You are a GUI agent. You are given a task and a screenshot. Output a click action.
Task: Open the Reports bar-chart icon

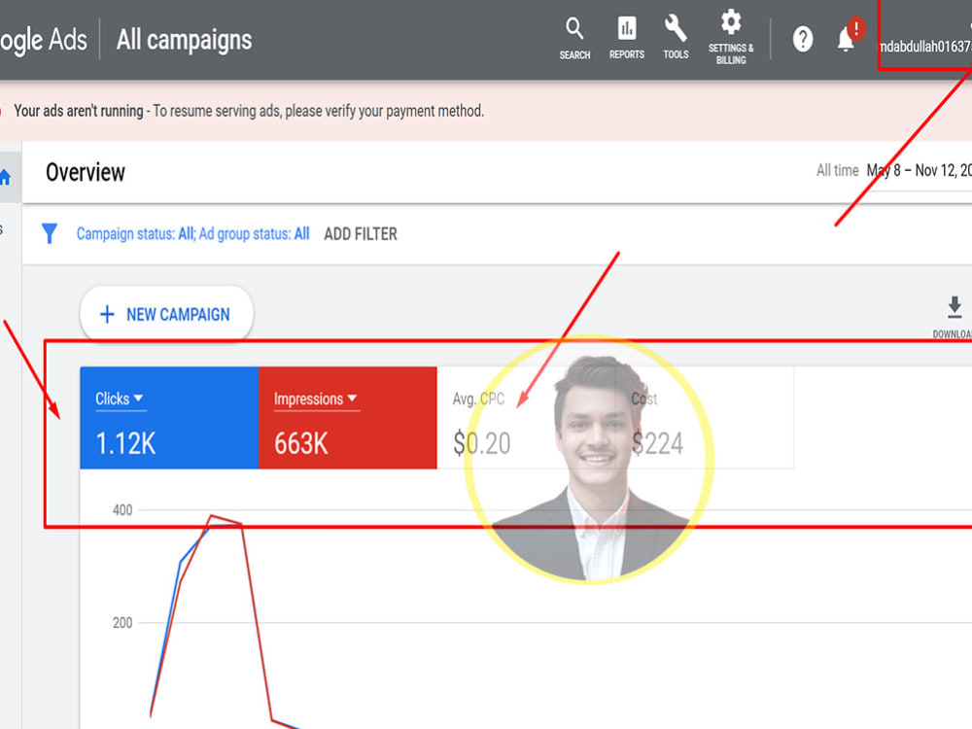(x=626, y=39)
